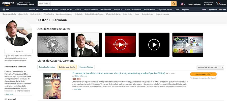Screen dimensions: 227x101
Task: Open Comprar de Nuevo
Action: 50,10
